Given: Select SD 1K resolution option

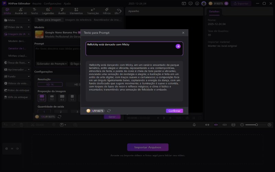Looking at the screenshot, I should (x=50, y=84).
